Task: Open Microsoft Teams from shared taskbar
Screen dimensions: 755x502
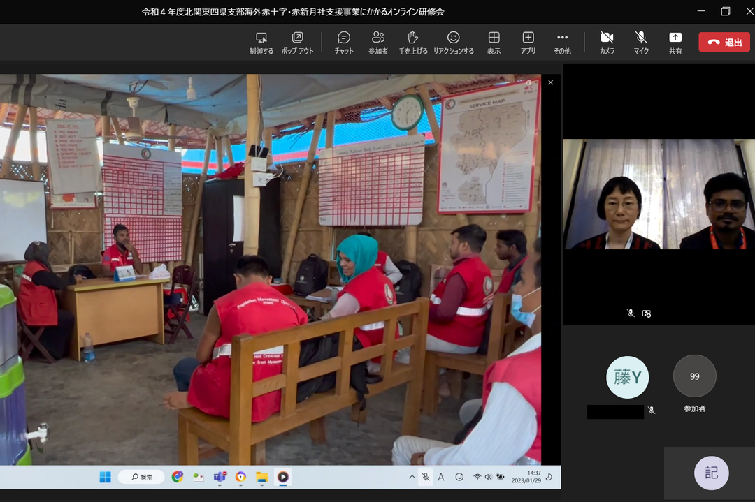Action: coord(220,477)
